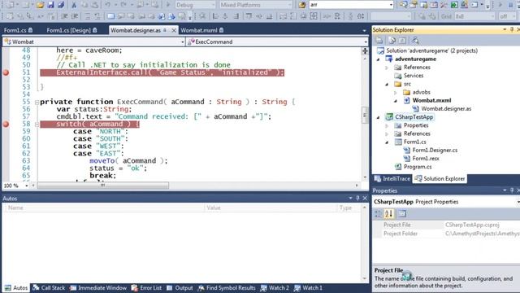Click the Toolbox crossed-tools toolbar icon
This screenshot has width=520, height=293.
(x=444, y=5)
